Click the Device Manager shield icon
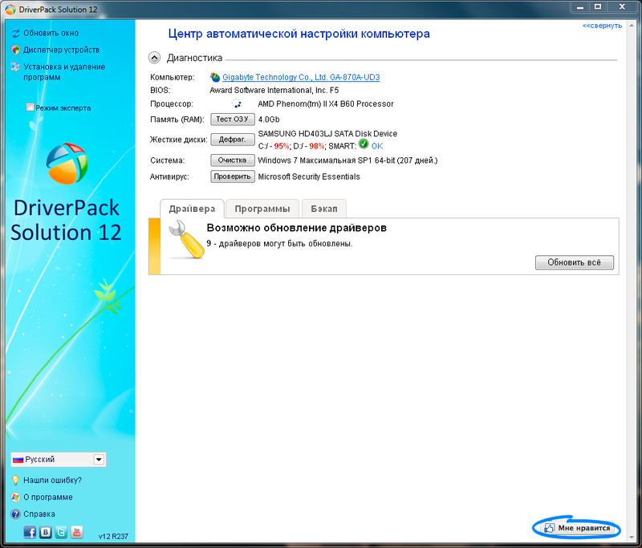The width and height of the screenshot is (642, 548). 15,50
